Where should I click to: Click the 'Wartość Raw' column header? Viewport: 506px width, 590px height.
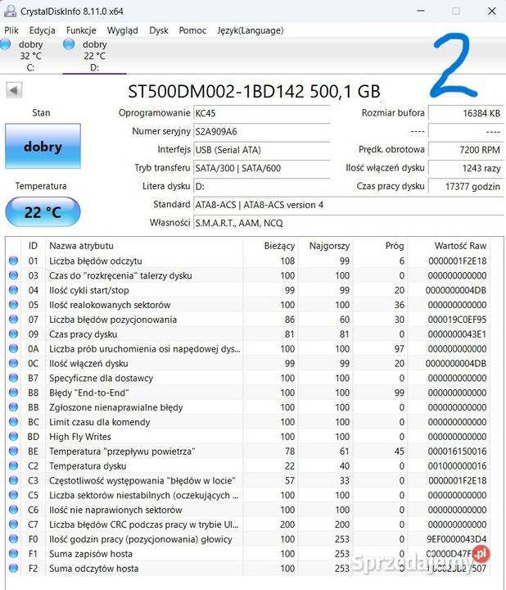tap(449, 246)
